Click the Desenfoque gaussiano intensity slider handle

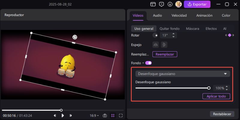pos(209,88)
